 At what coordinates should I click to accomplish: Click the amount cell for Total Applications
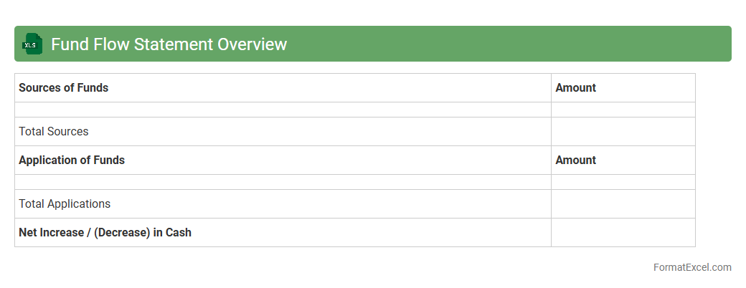click(x=623, y=204)
